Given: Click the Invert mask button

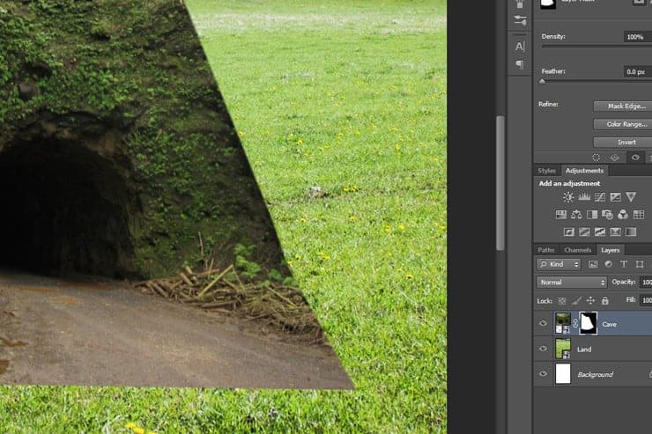Looking at the screenshot, I should point(623,143).
